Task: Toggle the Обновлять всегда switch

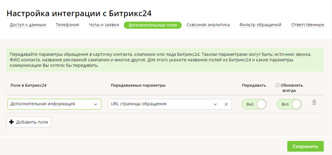Action: (x=289, y=104)
